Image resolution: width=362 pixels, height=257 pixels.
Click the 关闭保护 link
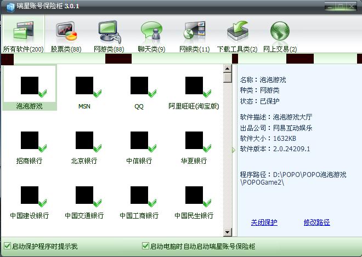point(264,222)
